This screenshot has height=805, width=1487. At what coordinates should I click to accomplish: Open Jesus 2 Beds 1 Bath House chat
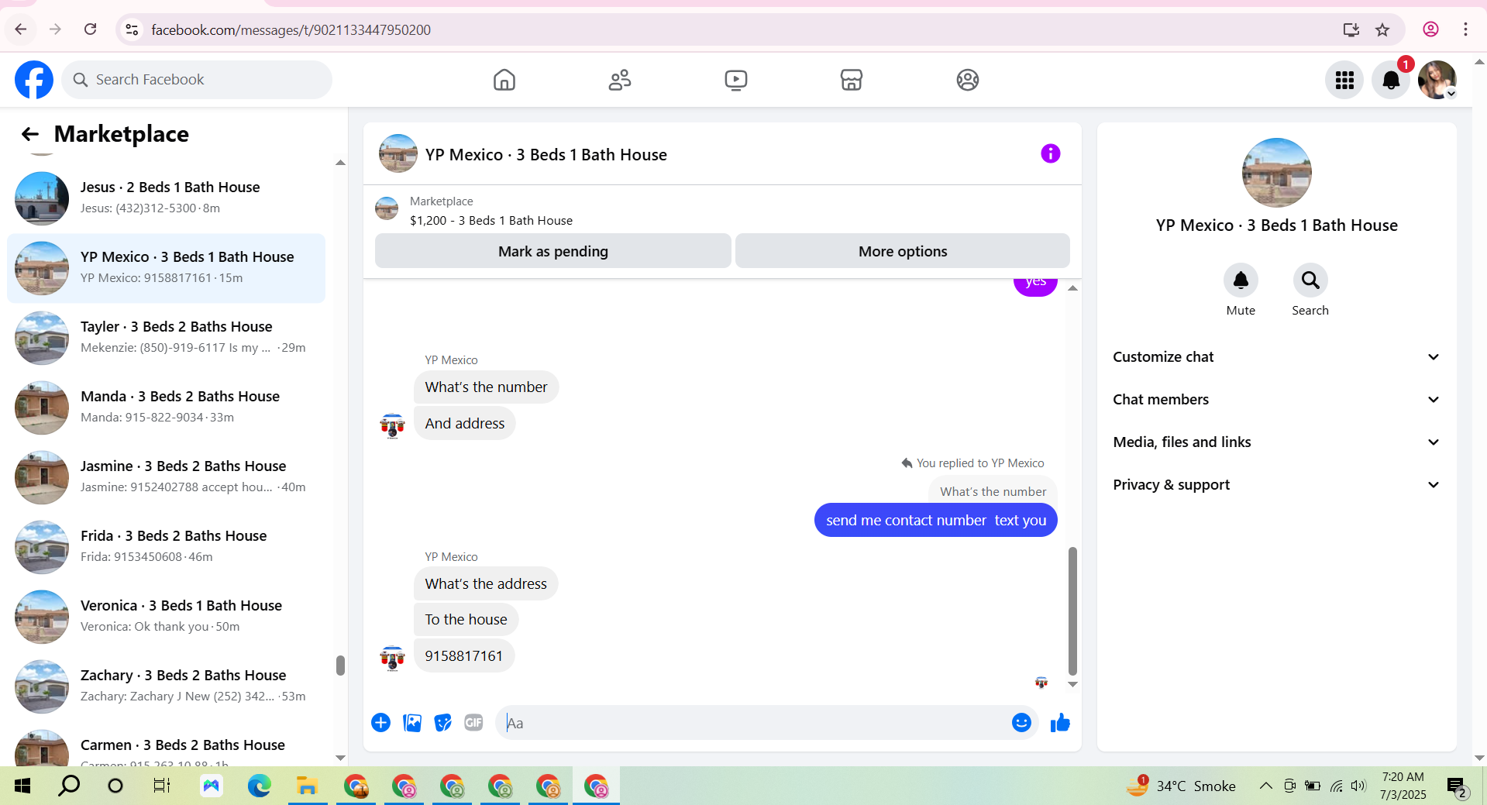(x=167, y=198)
